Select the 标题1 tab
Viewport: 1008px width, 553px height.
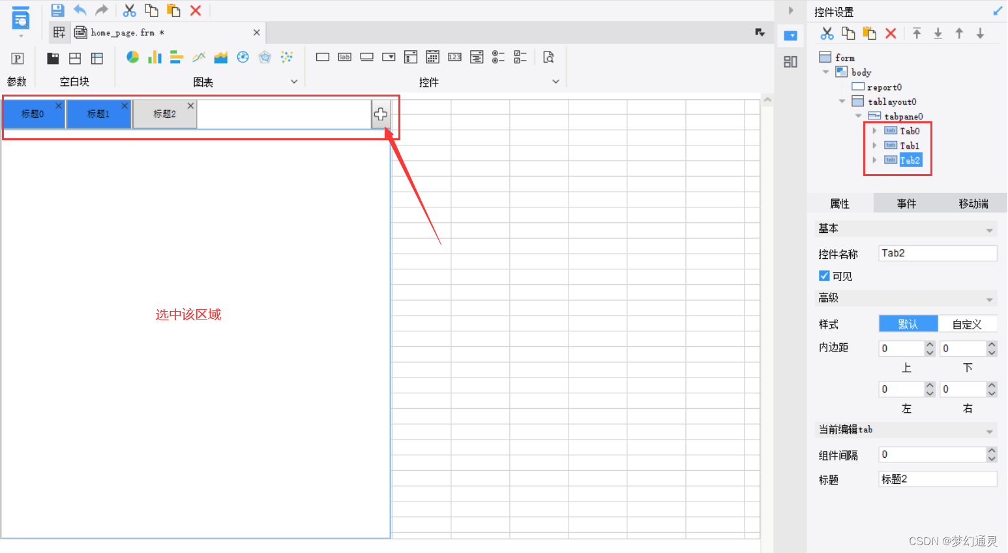99,114
